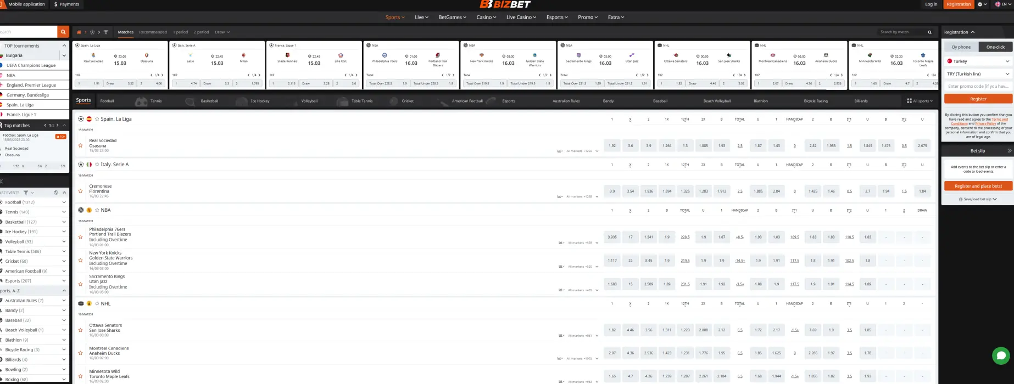Select the One-click registration tab

(x=995, y=47)
